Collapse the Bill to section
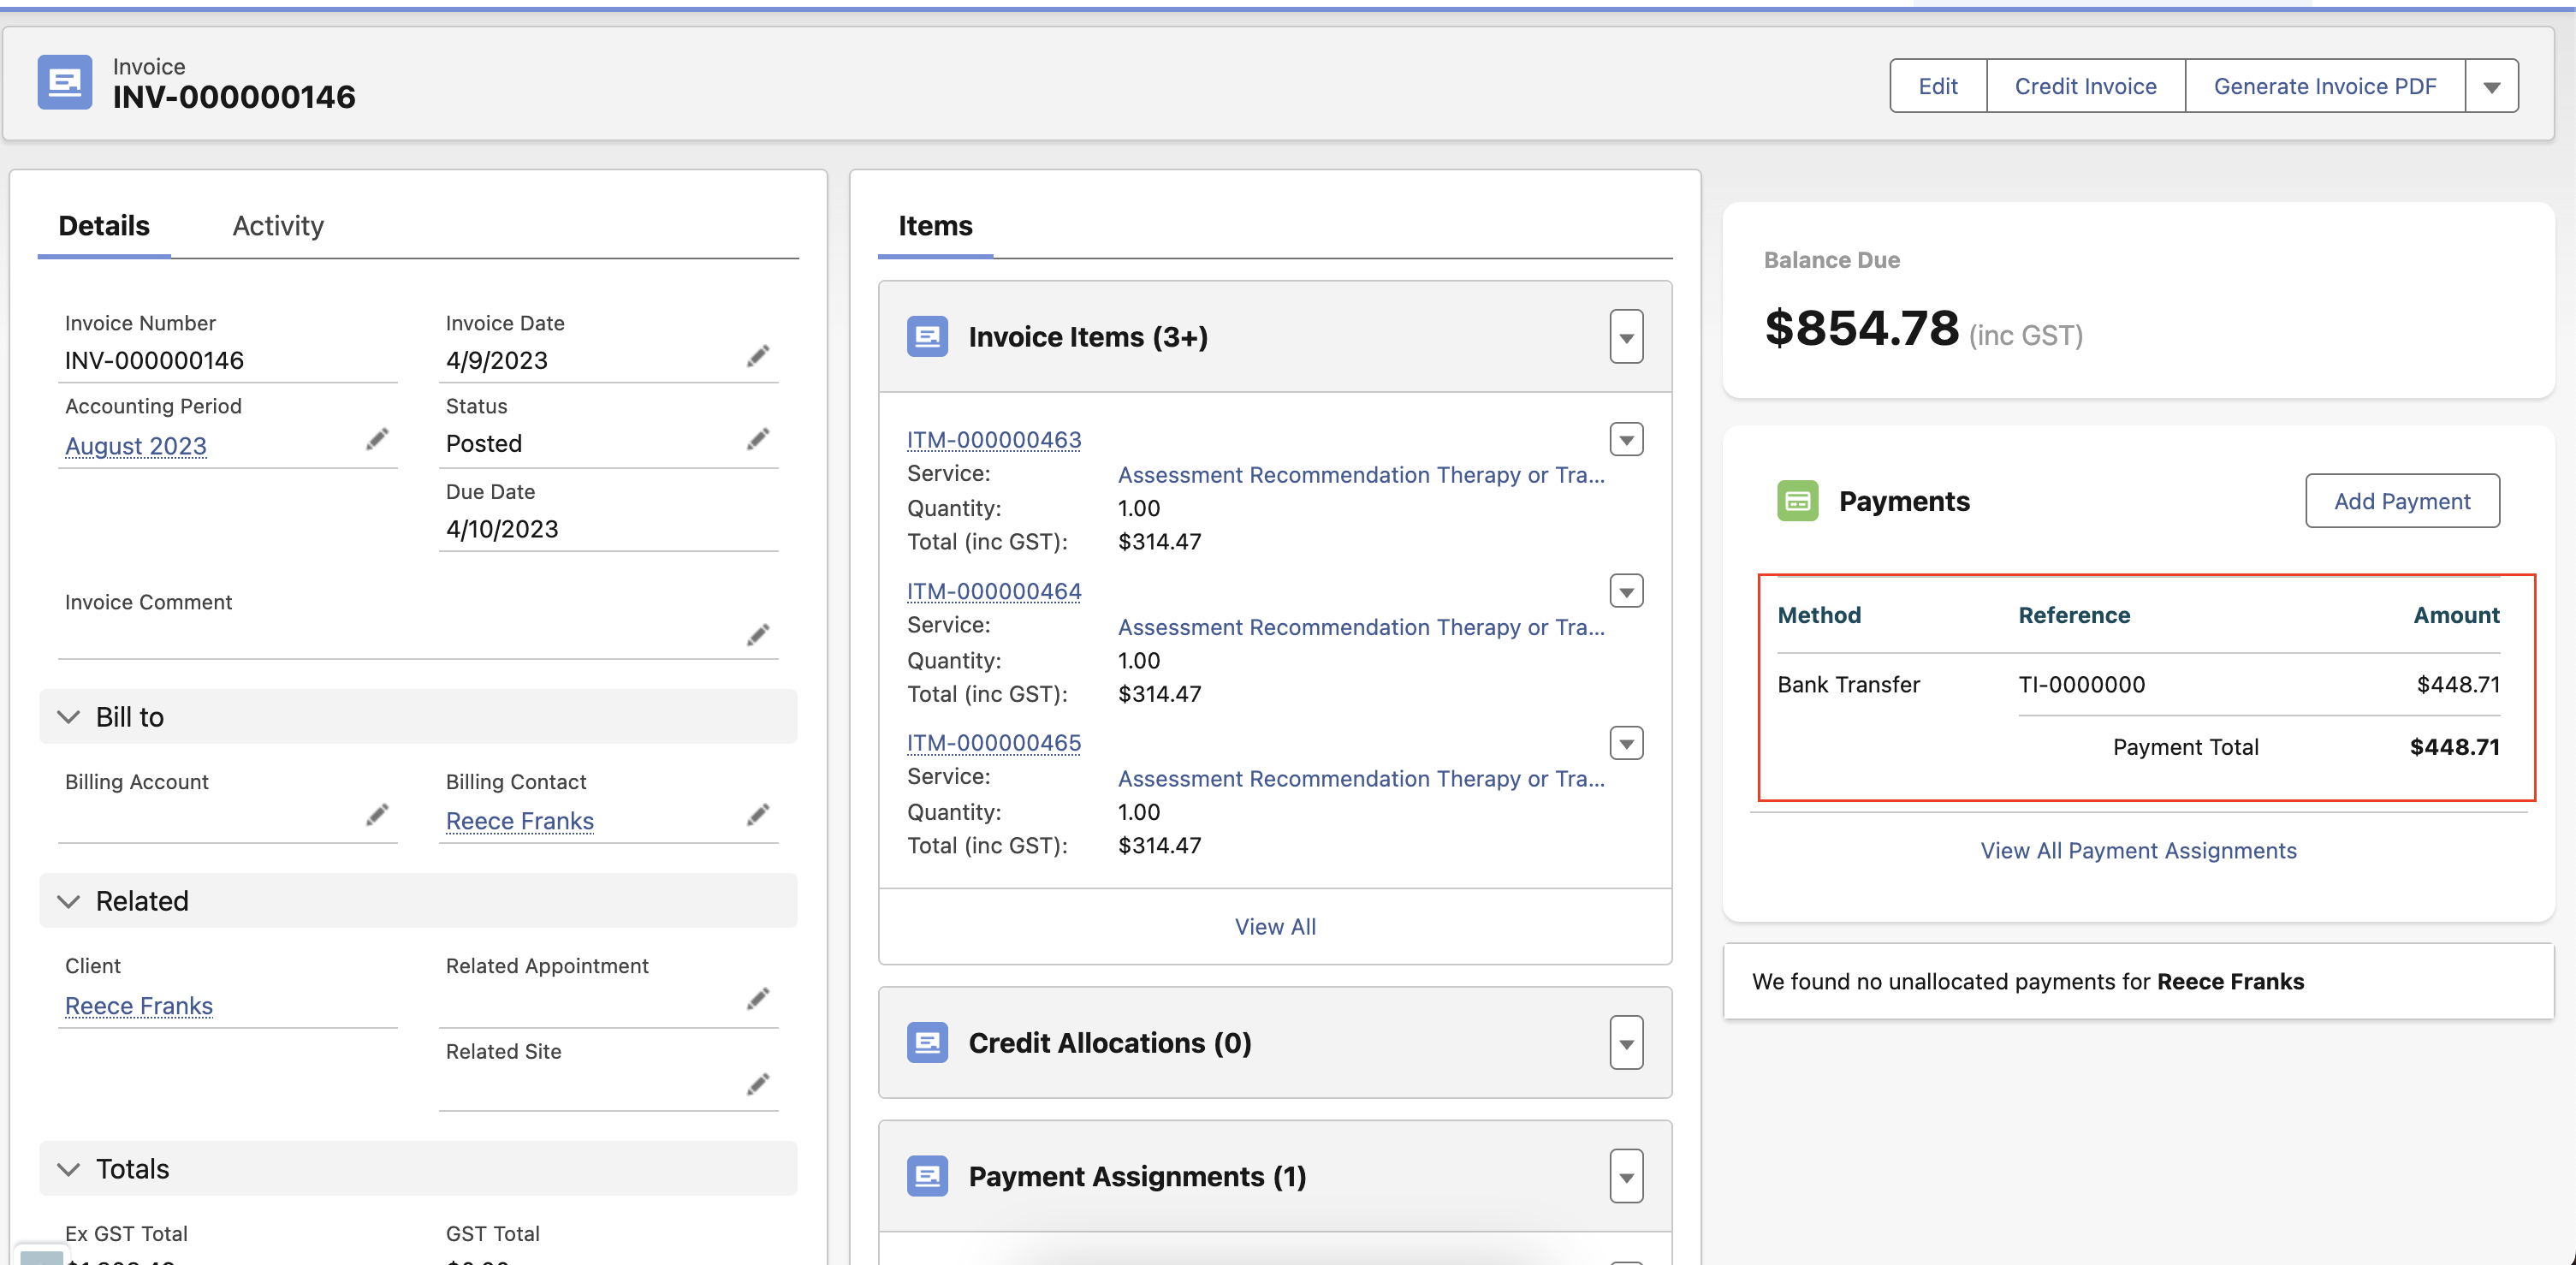Screen dimensions: 2576x1265 pyautogui.click(x=68, y=717)
